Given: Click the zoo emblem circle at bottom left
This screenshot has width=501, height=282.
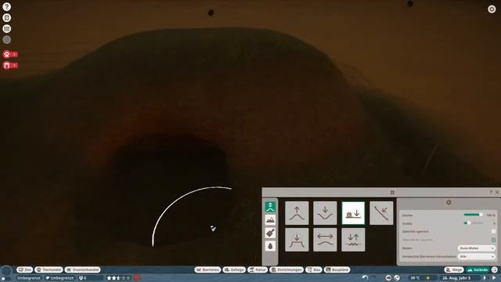Looking at the screenshot, I should pyautogui.click(x=6, y=272).
